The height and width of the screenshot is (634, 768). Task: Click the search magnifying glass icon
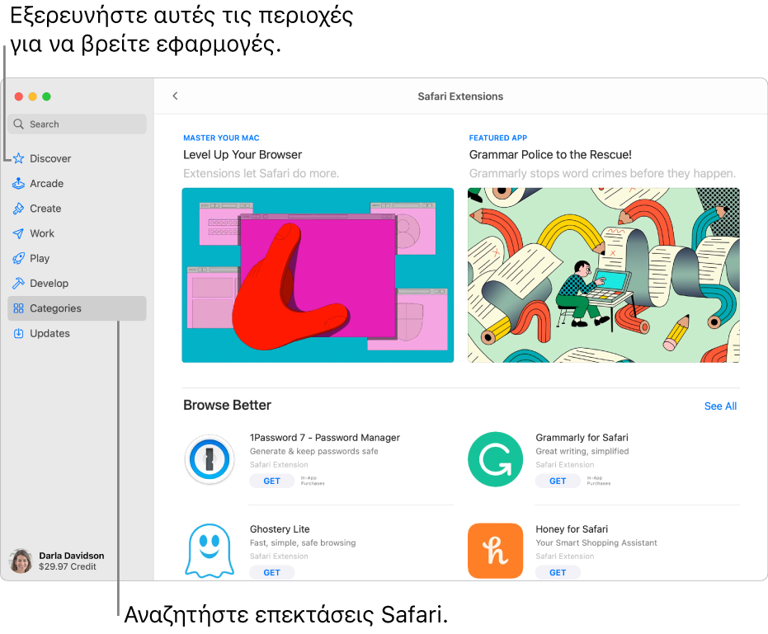point(19,124)
